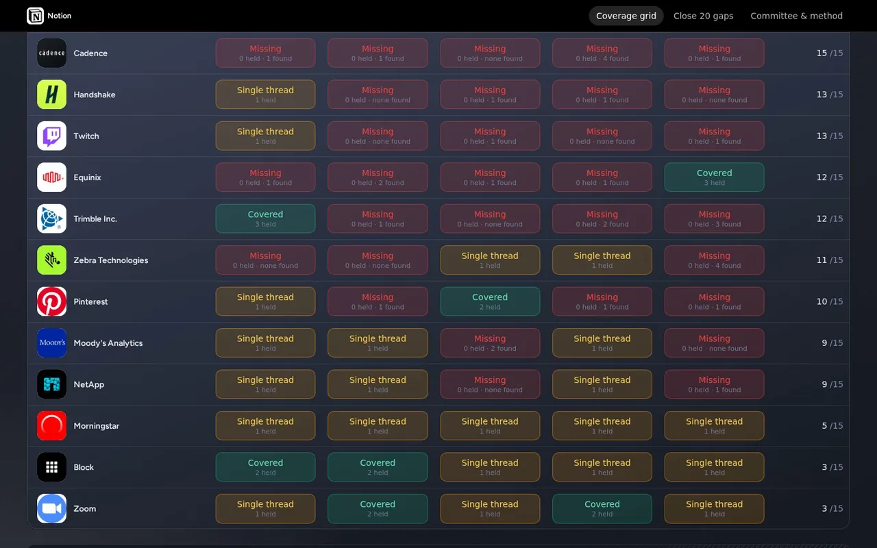Select the Morningstar company name
The image size is (877, 548).
97,426
